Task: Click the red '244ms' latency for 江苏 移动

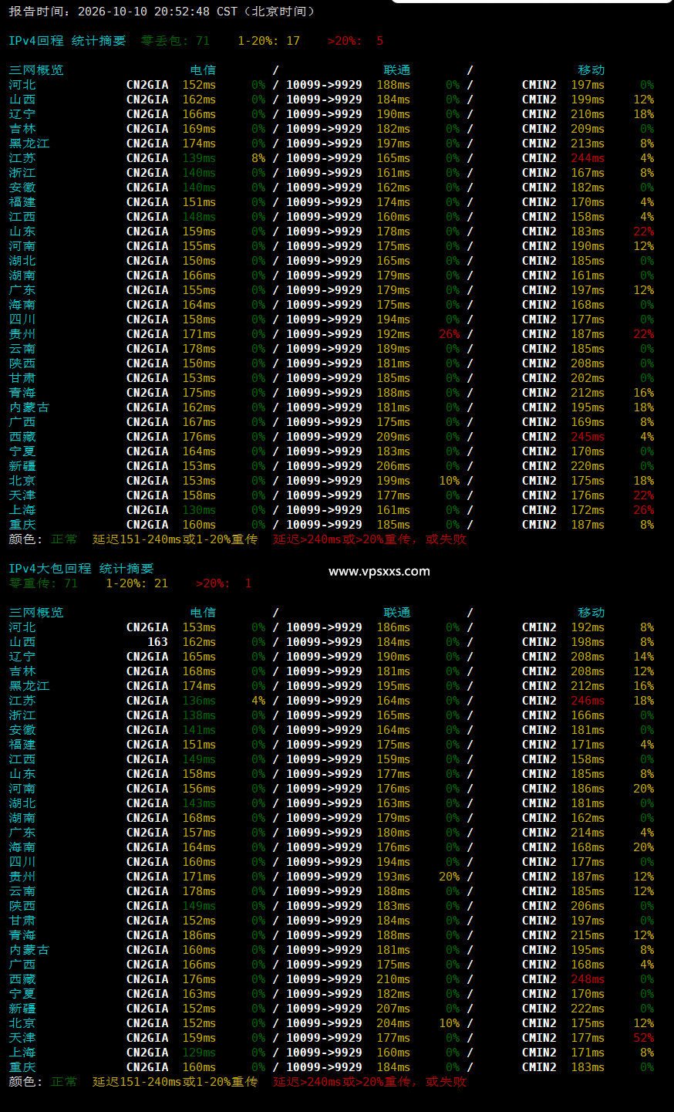Action: click(x=588, y=158)
